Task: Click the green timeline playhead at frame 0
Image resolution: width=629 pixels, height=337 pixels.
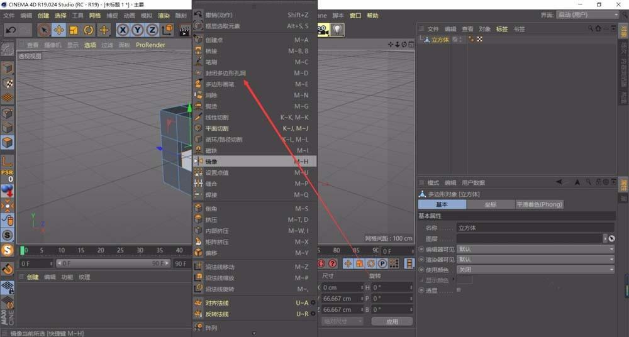Action: tap(23, 250)
